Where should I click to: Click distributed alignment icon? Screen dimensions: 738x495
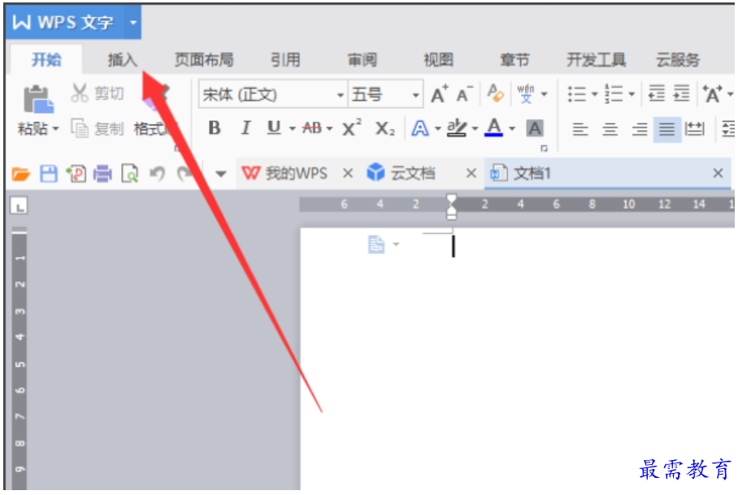[x=695, y=129]
